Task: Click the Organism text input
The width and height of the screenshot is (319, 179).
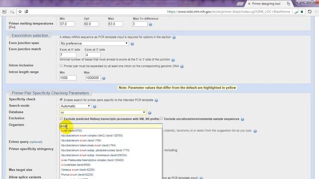Action: [x=111, y=126]
